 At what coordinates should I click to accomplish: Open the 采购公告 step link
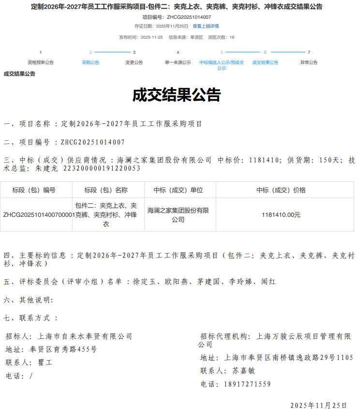pyautogui.click(x=90, y=62)
